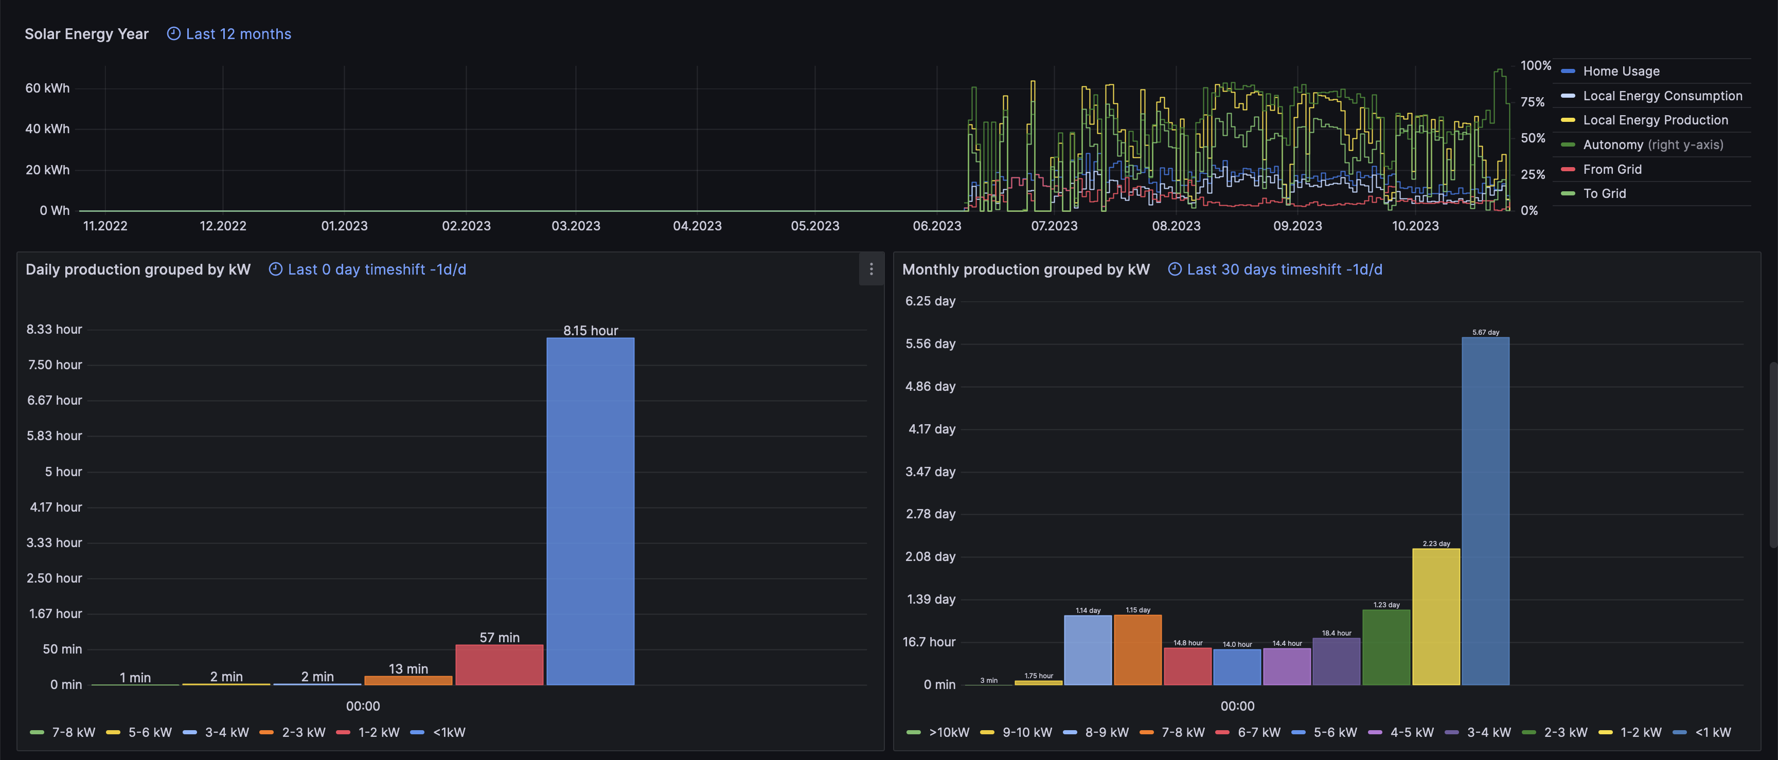Click To Grid legend color marker

click(1568, 194)
